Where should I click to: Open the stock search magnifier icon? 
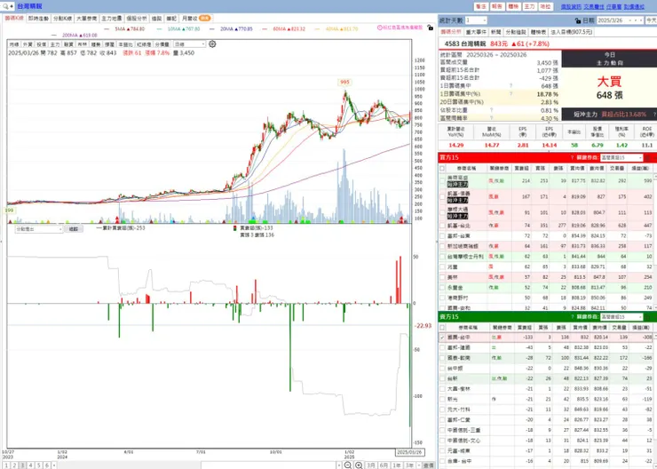5,6
